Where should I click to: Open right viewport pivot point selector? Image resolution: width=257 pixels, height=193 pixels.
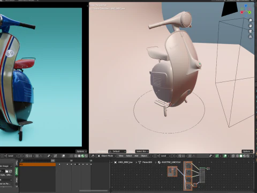click(175, 156)
